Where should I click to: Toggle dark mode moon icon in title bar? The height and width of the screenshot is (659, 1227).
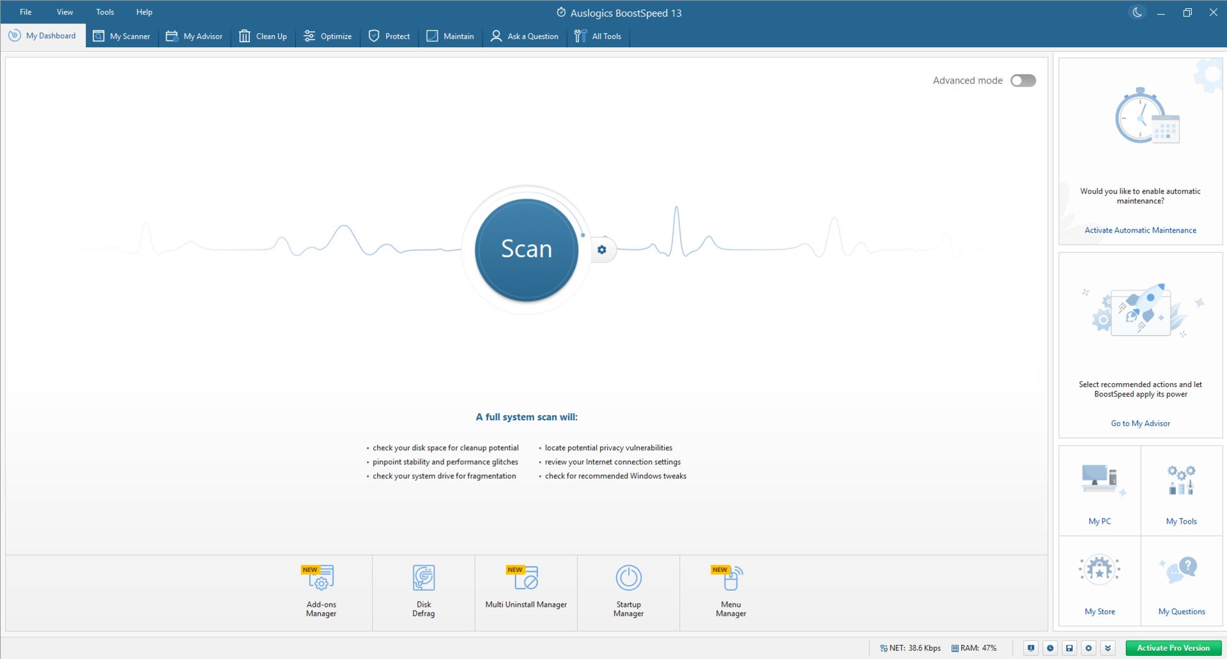1137,12
